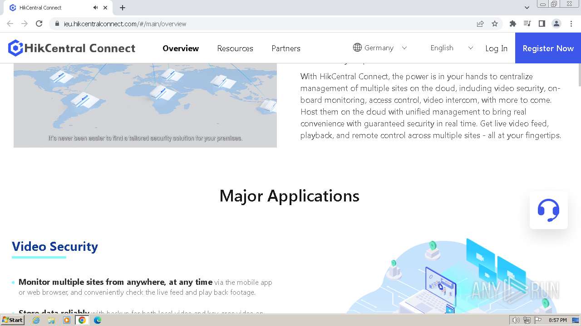Launch Internet Explorer from the taskbar
Image resolution: width=581 pixels, height=326 pixels.
(x=36, y=320)
